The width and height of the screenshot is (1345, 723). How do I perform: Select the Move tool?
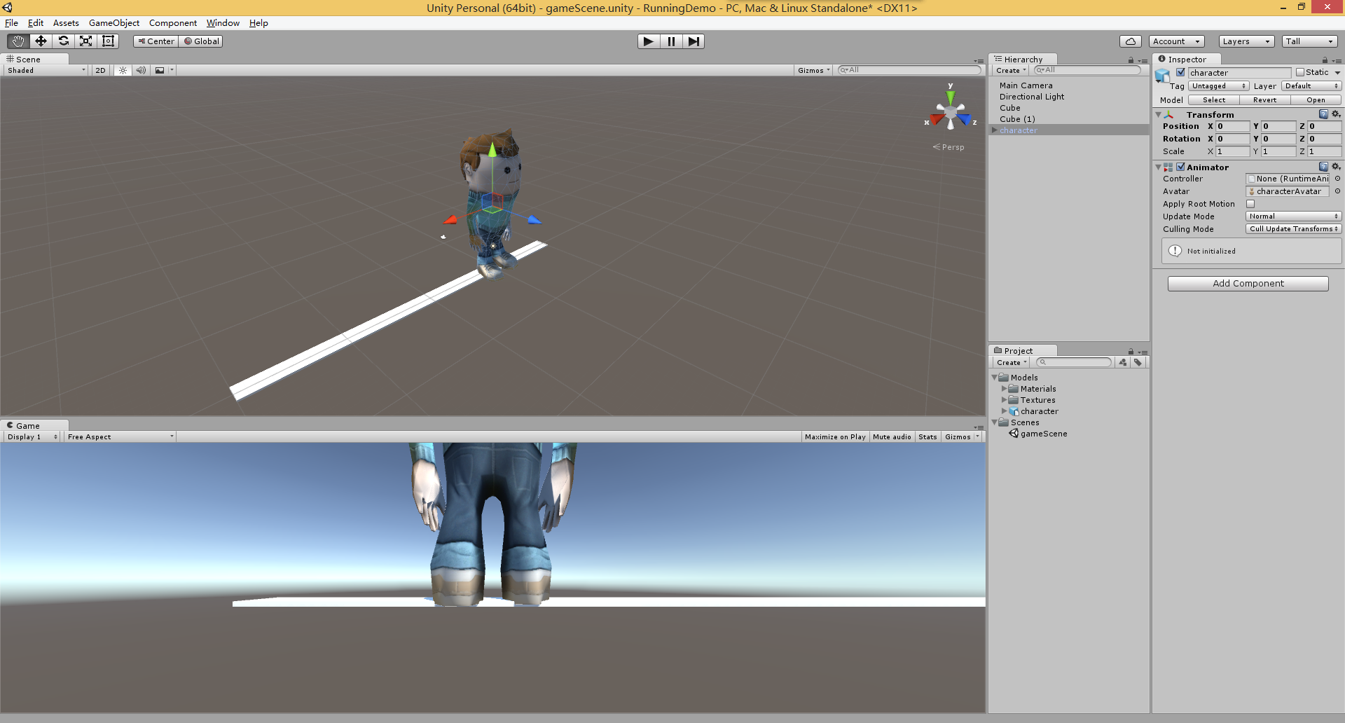pyautogui.click(x=41, y=41)
